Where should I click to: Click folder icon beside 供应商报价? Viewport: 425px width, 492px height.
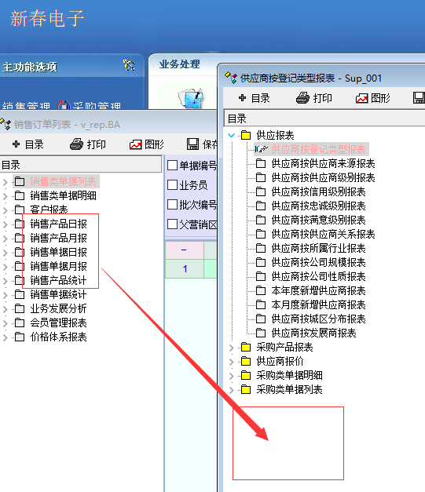point(246,361)
